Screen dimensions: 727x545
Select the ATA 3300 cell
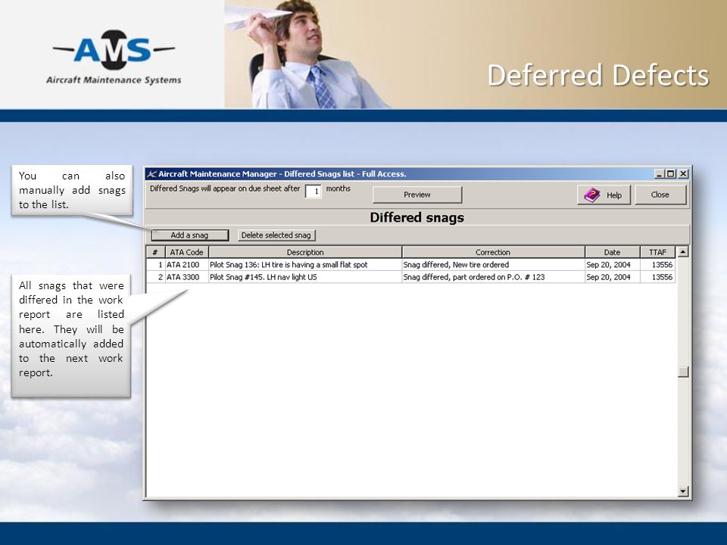187,277
